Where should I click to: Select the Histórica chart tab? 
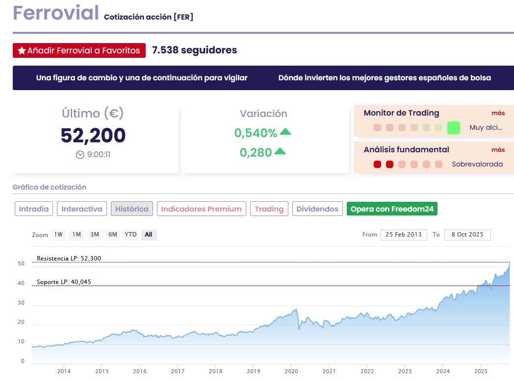pos(132,209)
